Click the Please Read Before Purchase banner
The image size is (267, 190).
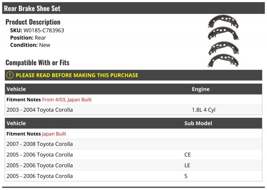point(133,75)
